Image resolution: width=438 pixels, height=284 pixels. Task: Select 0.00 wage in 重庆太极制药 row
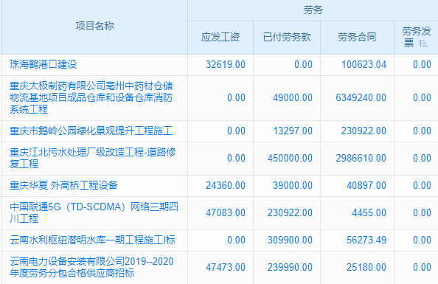(236, 97)
